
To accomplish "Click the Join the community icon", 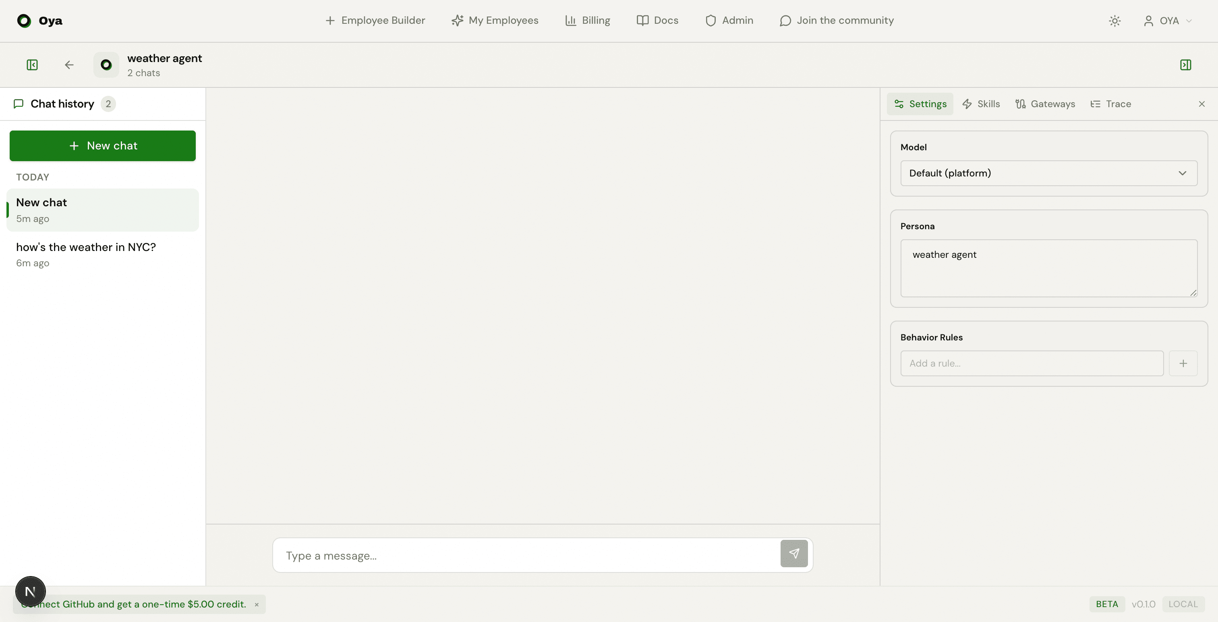I will (x=785, y=20).
